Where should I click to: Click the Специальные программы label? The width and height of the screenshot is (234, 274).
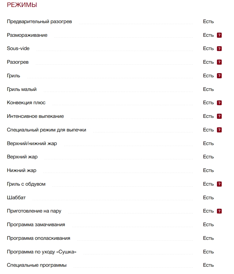[x=37, y=265]
